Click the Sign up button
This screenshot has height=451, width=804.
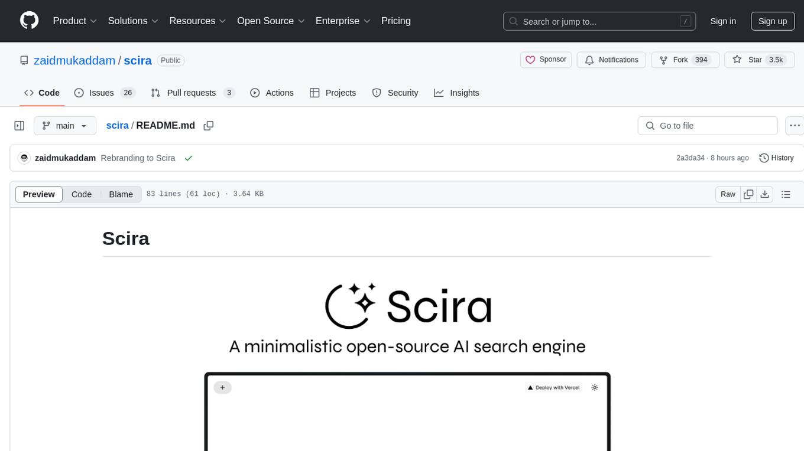pyautogui.click(x=773, y=21)
